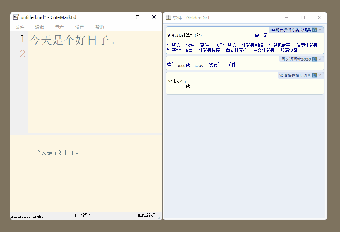The height and width of the screenshot is (232, 340).
Task: Open the 文件 menu
Action: (x=20, y=27)
